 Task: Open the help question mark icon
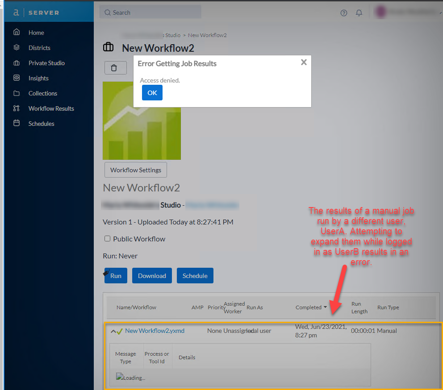coord(343,13)
